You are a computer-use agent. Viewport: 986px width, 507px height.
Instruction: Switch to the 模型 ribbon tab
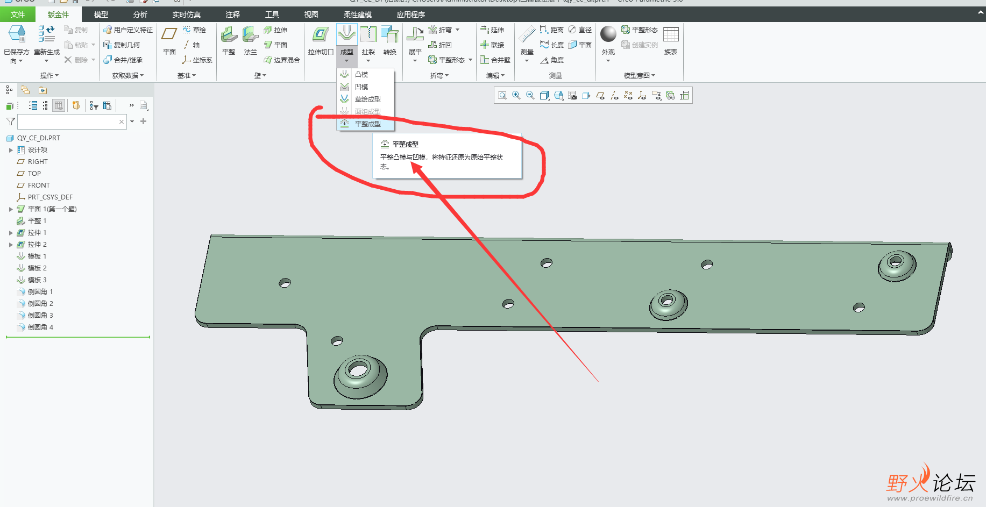click(x=101, y=15)
